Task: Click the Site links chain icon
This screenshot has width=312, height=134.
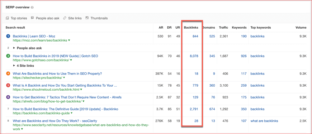Action: (65, 18)
